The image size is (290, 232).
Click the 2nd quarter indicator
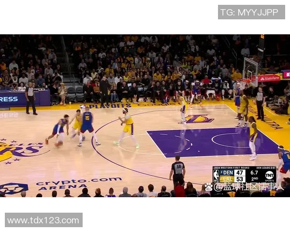tap(254, 179)
